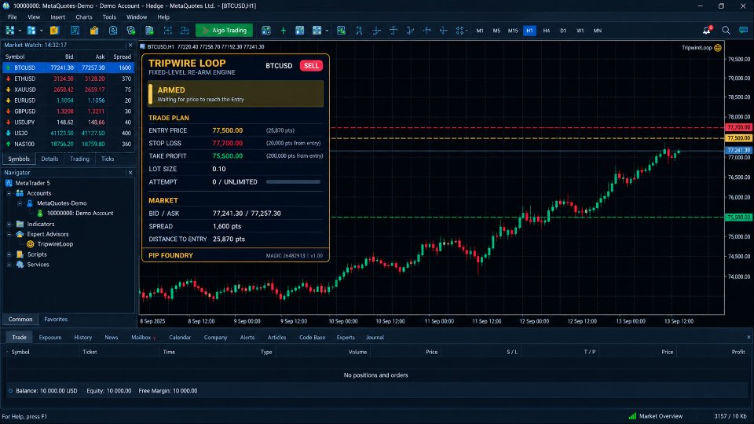Expand the Scripts tree node
Viewport: 754px width, 424px height.
(9, 254)
